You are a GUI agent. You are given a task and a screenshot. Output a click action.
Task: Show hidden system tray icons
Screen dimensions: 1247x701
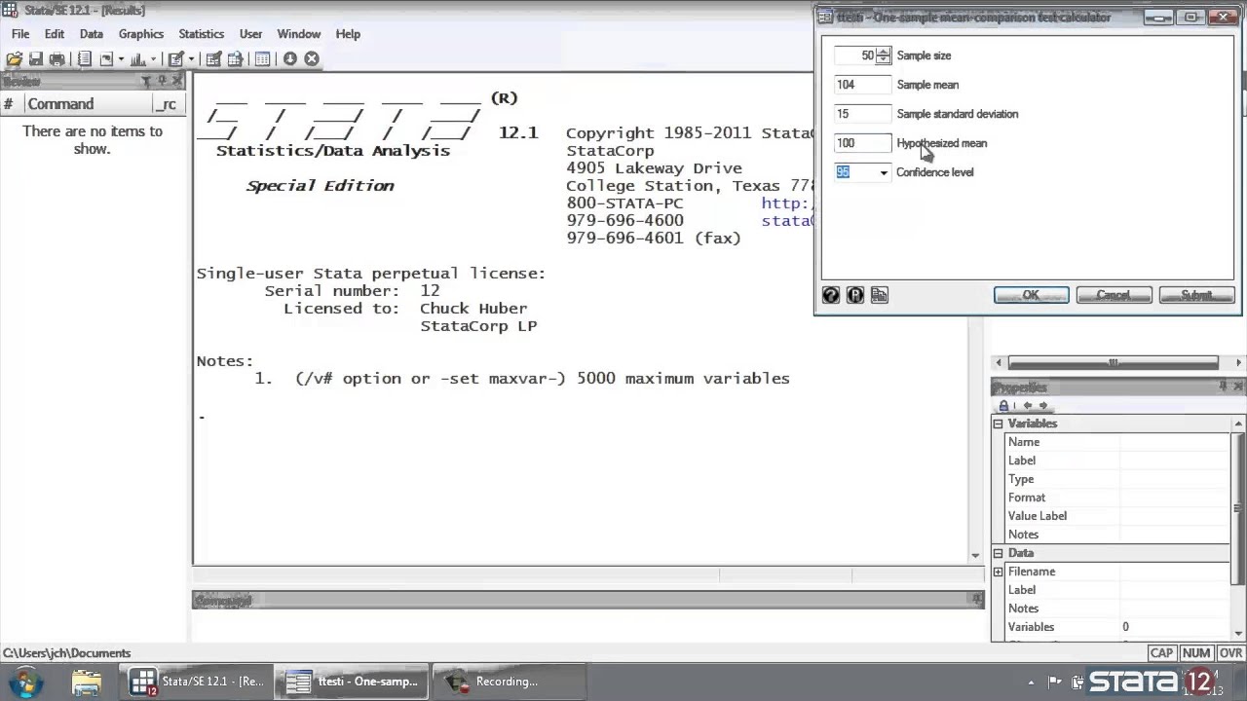pyautogui.click(x=1031, y=682)
